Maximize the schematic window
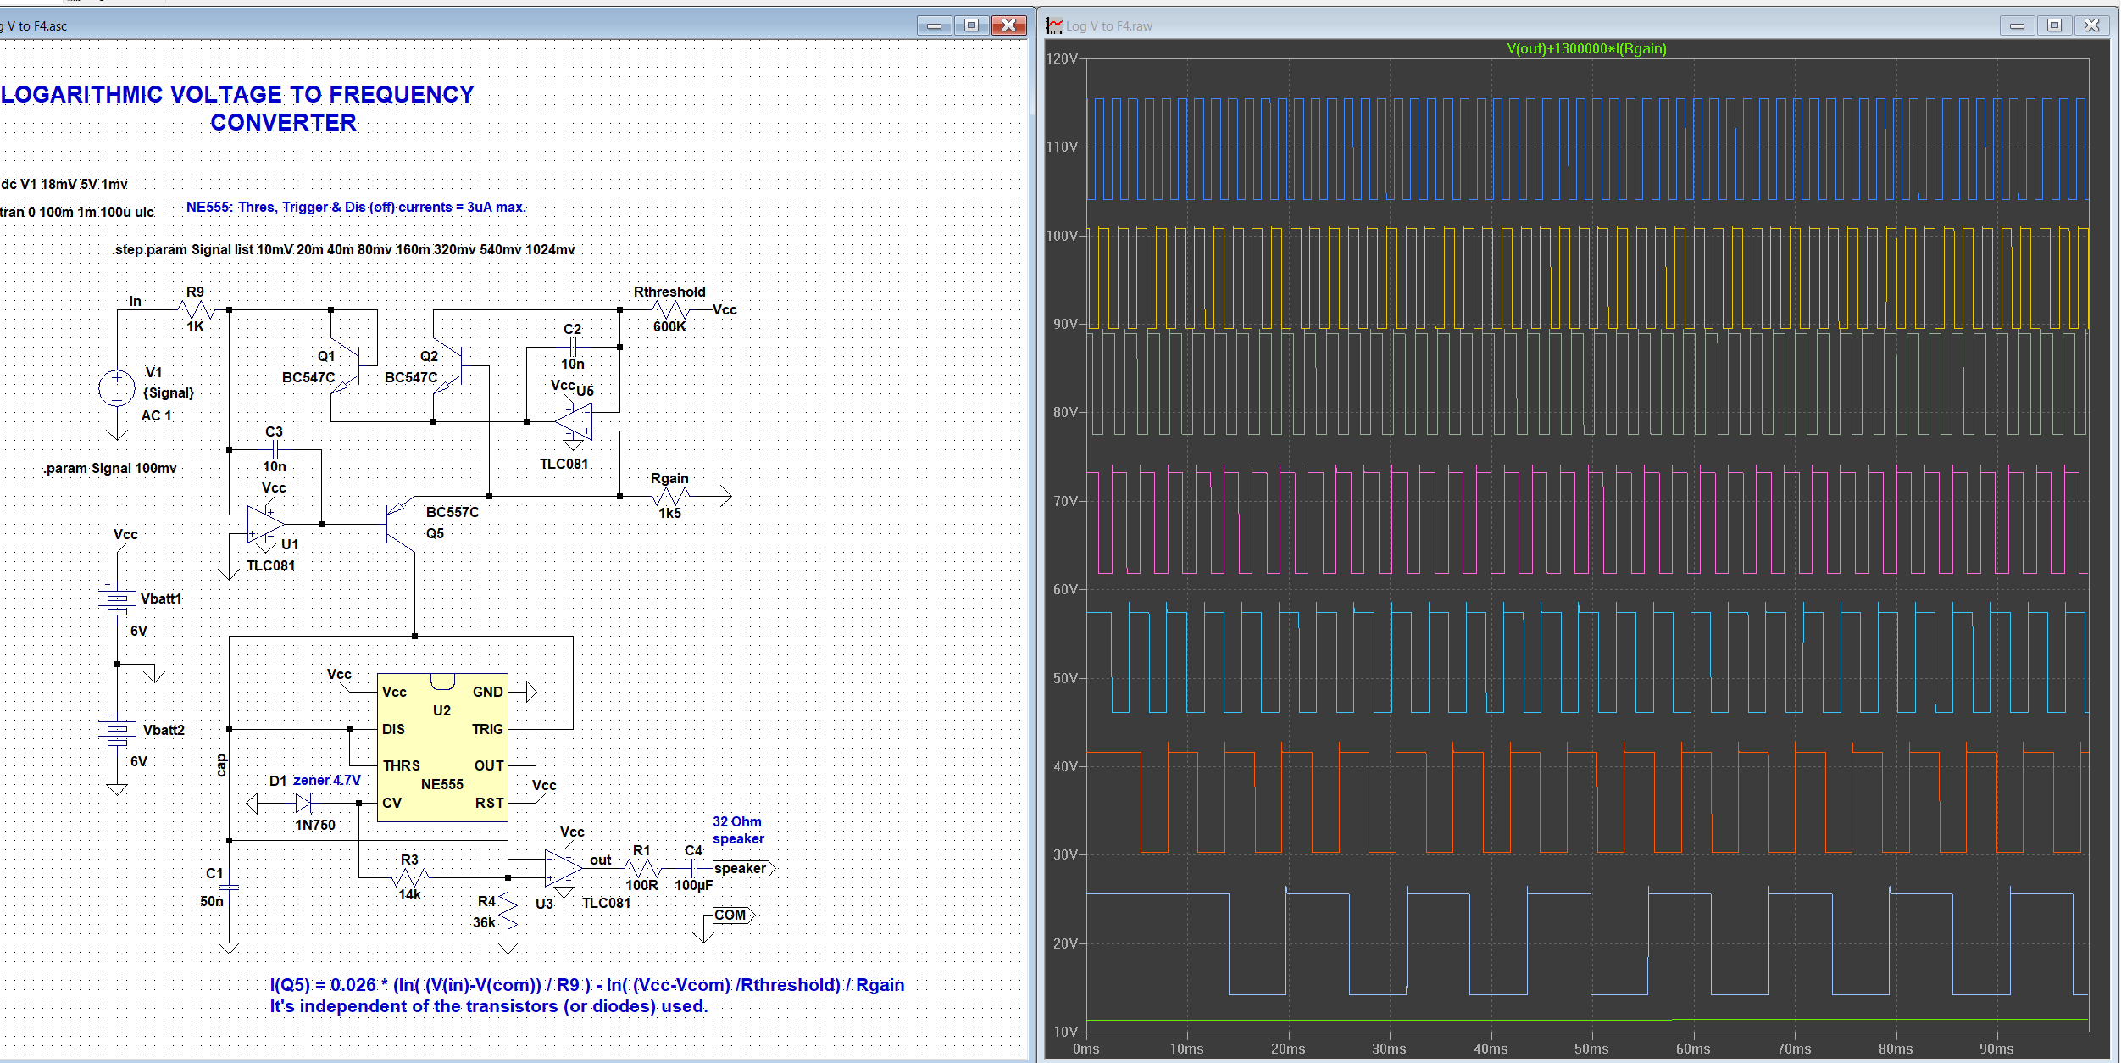The image size is (2121, 1063). 971,25
